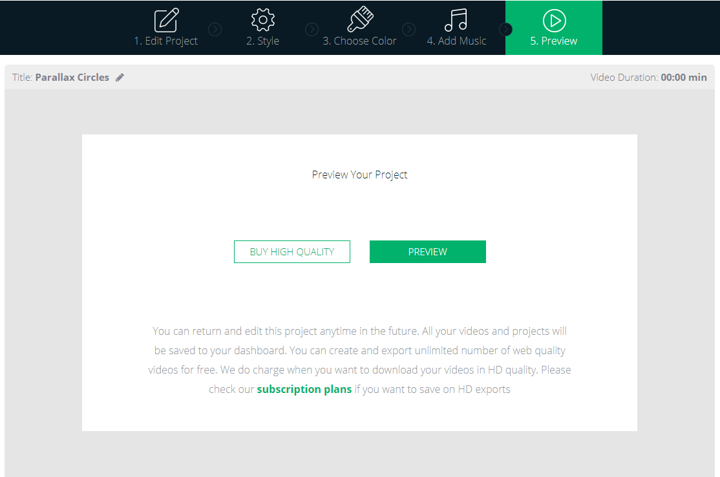
Task: Go to the '1. Edit Project' step label
Action: tap(165, 41)
